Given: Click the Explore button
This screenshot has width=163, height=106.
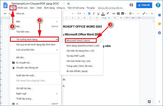Looking at the screenshot, I should point(149,102).
